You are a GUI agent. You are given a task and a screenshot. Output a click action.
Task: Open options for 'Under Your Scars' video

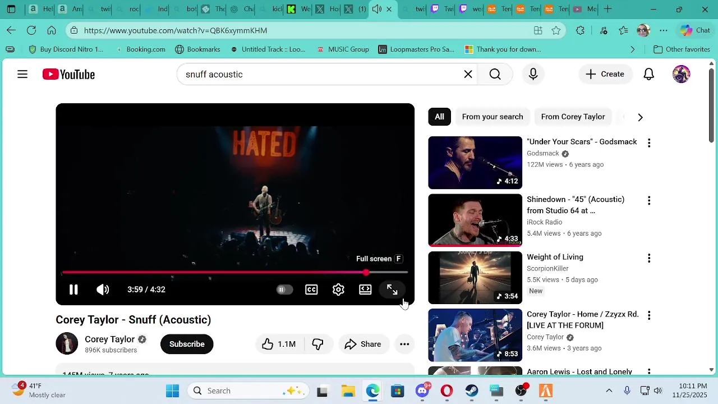pos(649,143)
